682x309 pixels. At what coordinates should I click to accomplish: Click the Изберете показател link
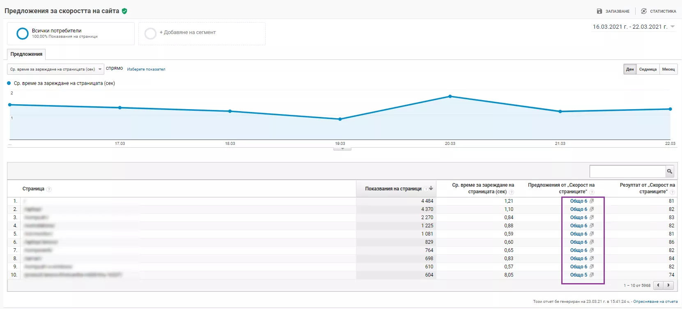pyautogui.click(x=146, y=69)
